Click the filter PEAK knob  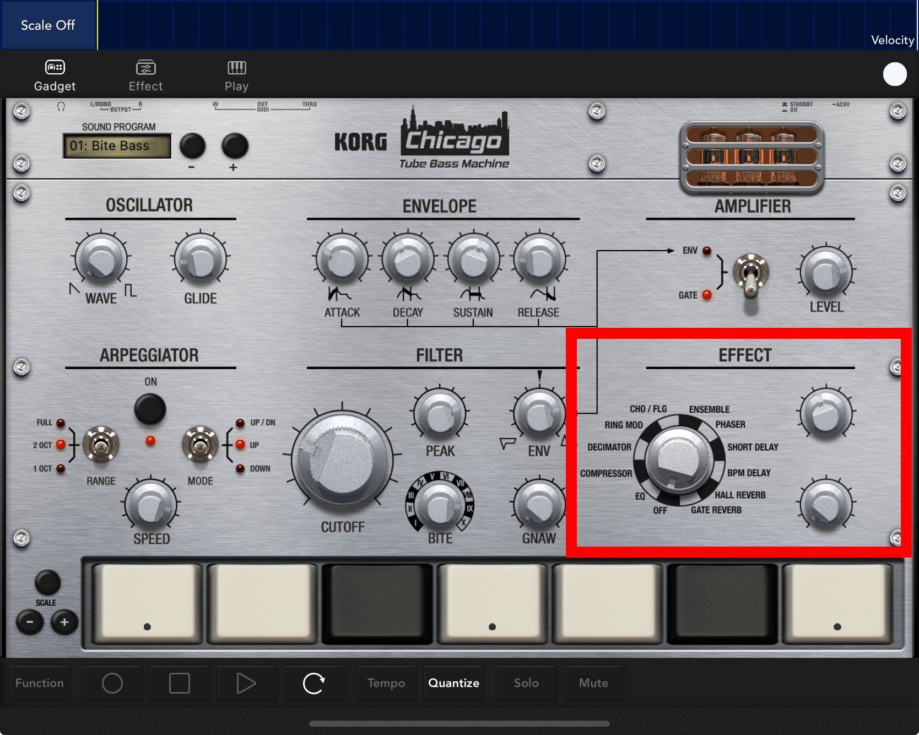click(440, 414)
